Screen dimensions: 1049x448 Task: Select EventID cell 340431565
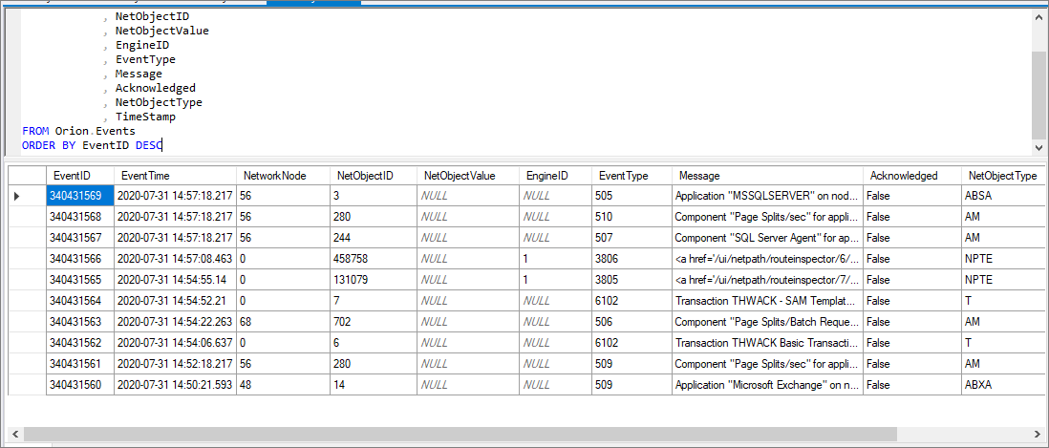(x=80, y=280)
